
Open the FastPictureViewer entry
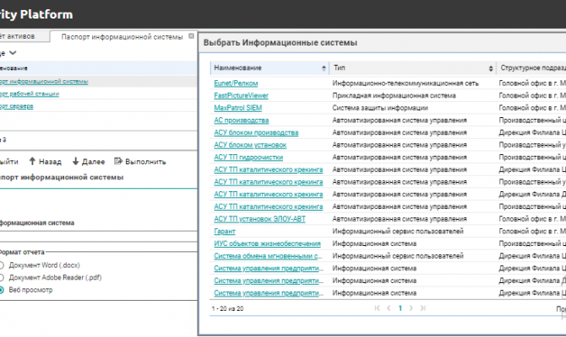click(242, 96)
